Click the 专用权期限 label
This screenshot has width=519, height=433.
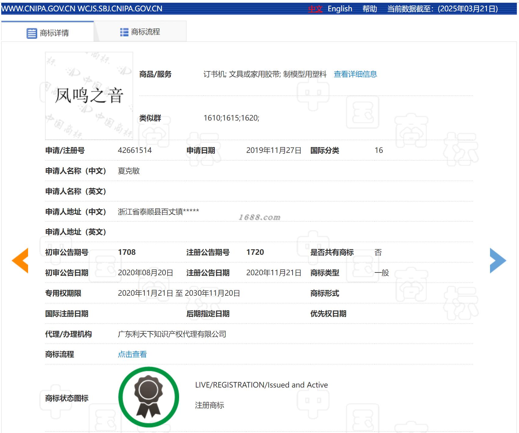click(x=63, y=293)
